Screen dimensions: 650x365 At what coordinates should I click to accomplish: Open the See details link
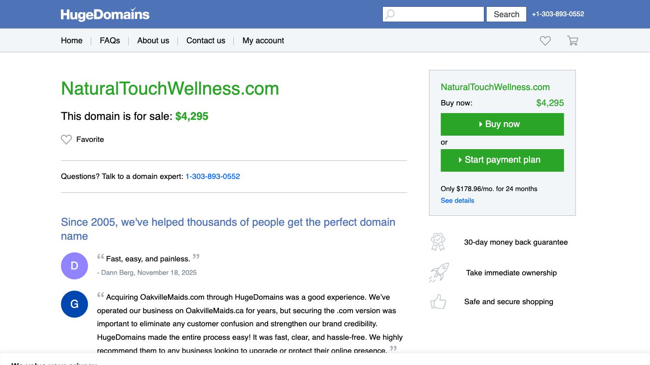tap(457, 200)
